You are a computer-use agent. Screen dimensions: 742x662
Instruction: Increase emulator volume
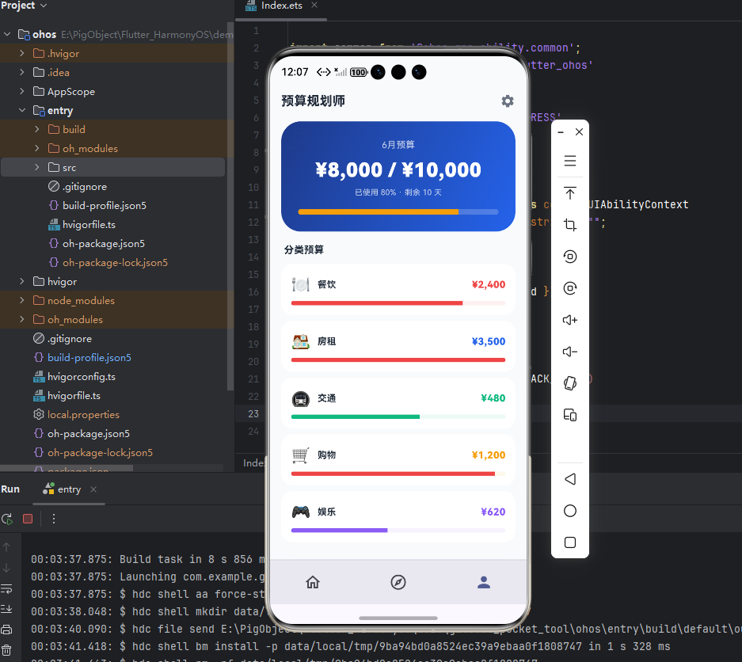(x=570, y=320)
